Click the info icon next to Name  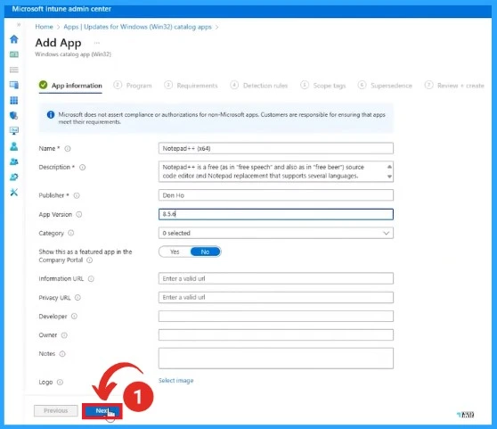68,148
